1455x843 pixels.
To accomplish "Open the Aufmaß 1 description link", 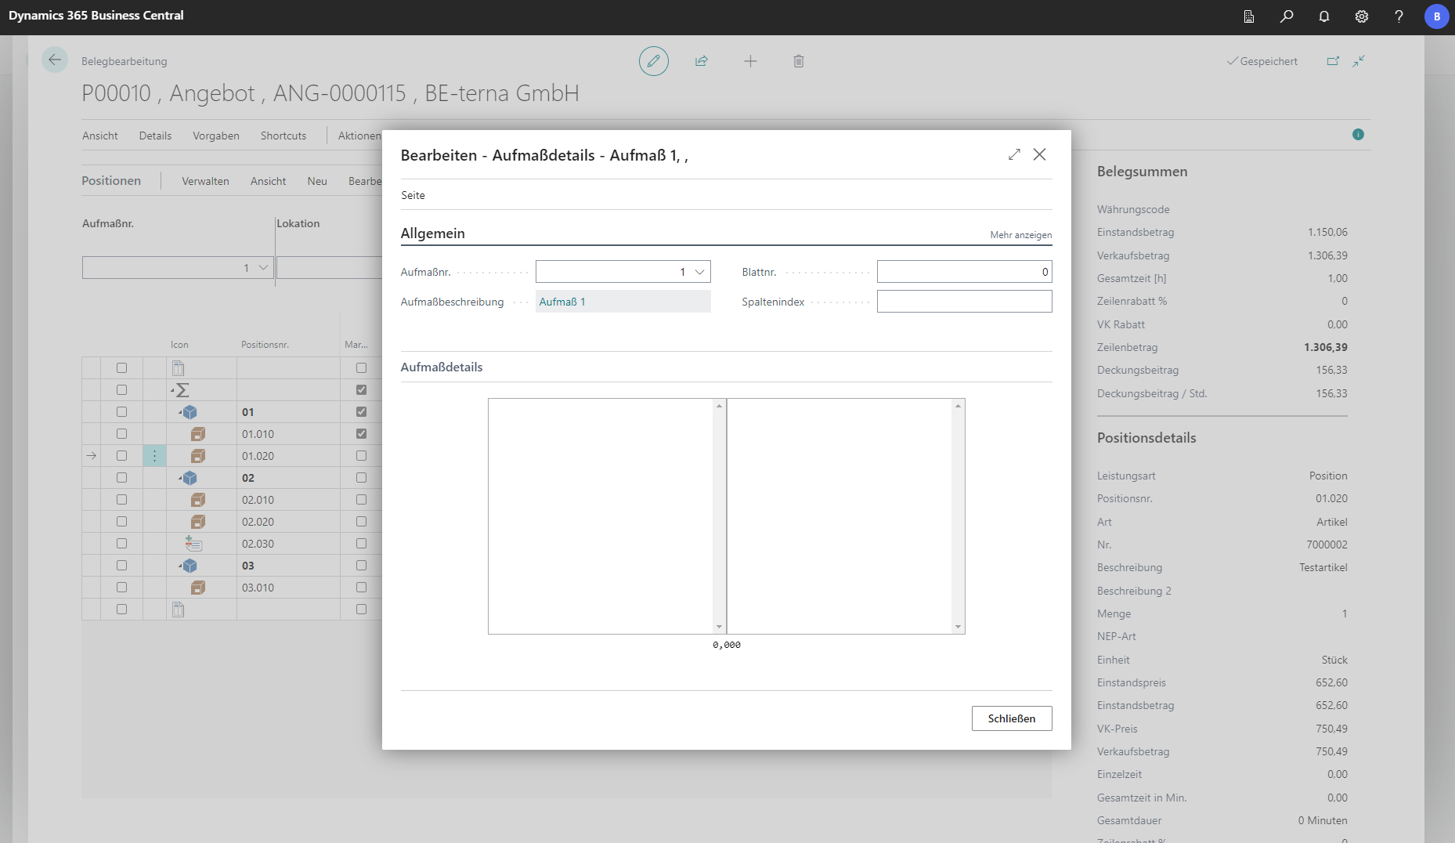I will 562,302.
